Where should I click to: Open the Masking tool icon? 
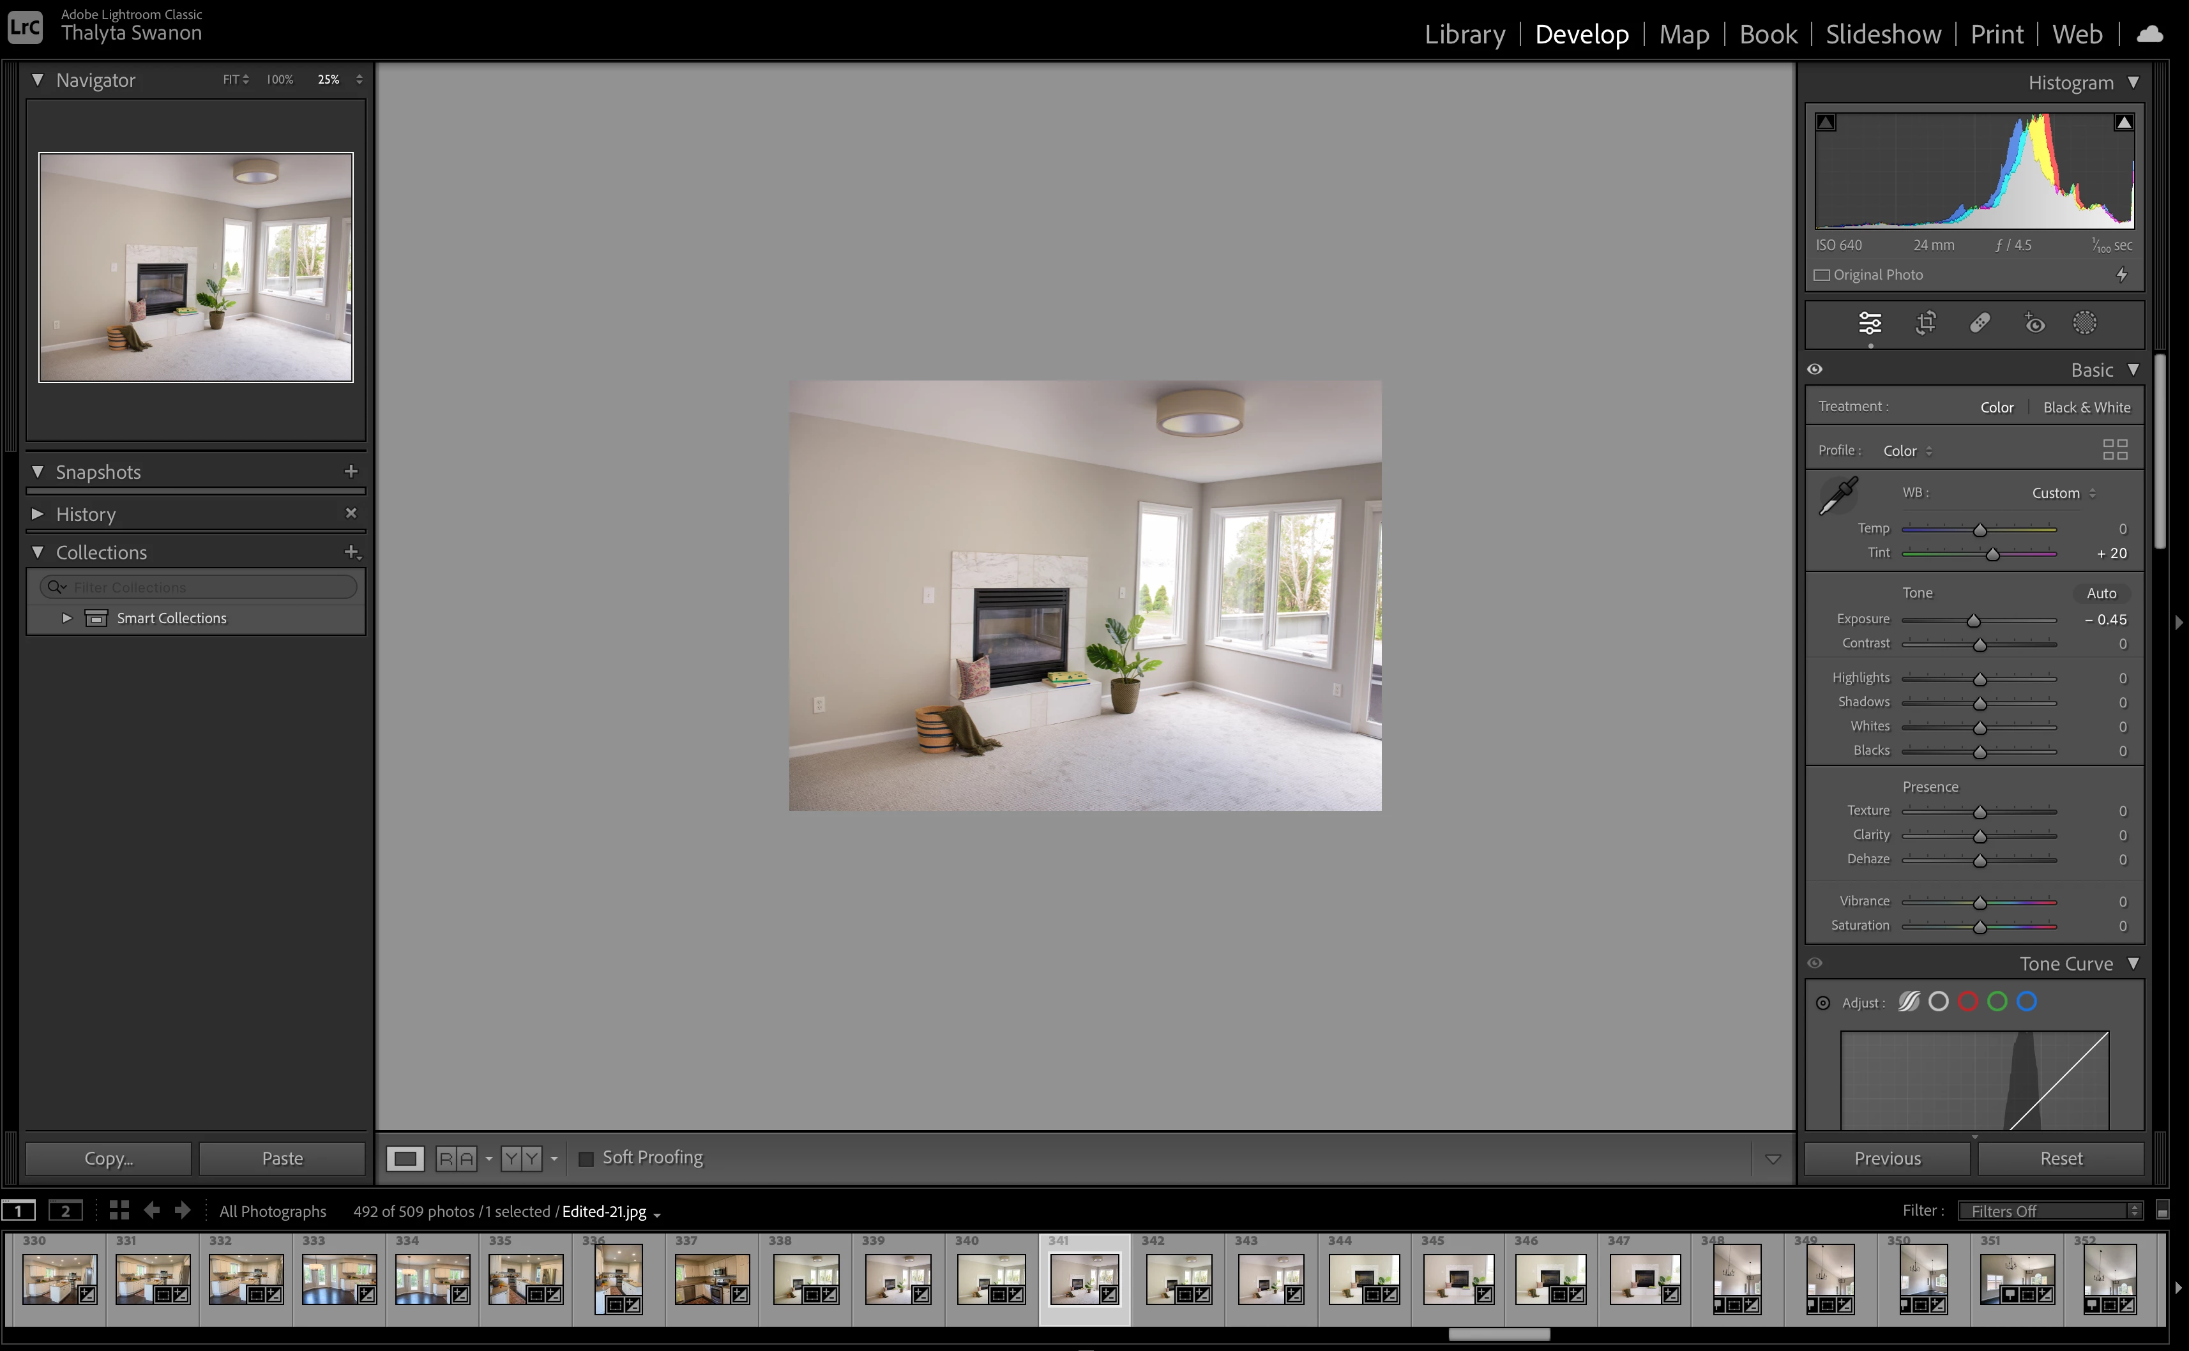click(2084, 324)
